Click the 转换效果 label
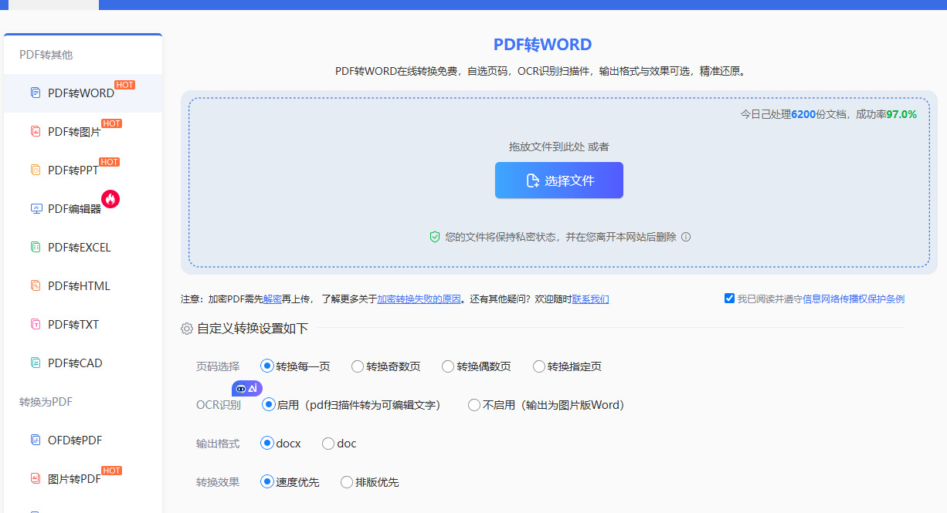This screenshot has width=947, height=513. click(218, 482)
